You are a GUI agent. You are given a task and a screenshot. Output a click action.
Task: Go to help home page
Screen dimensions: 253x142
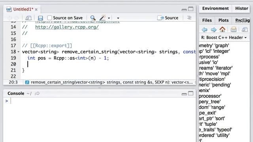[x=222, y=29]
